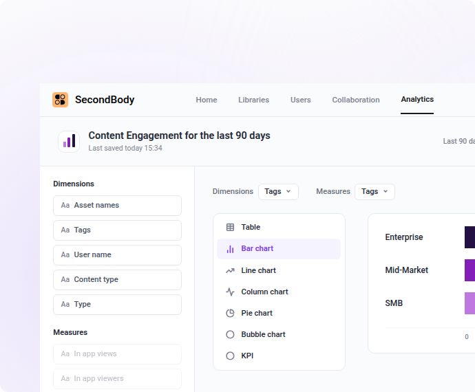Open the Libraries tab

[253, 100]
